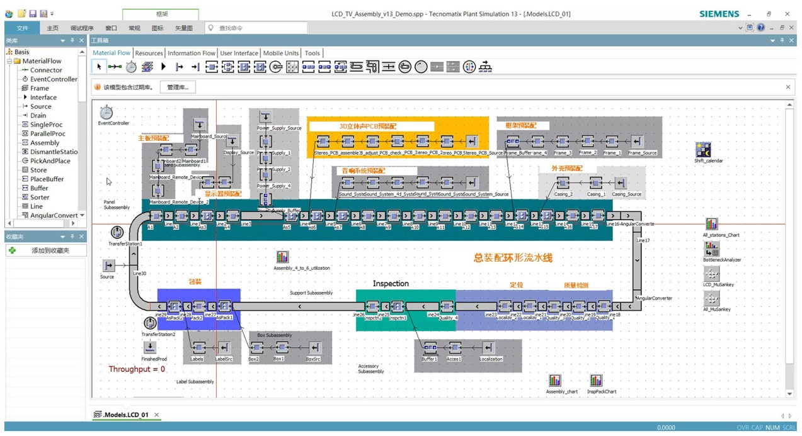The width and height of the screenshot is (802, 436).
Task: Select the FlowControl toolbox icon
Action: (469, 67)
